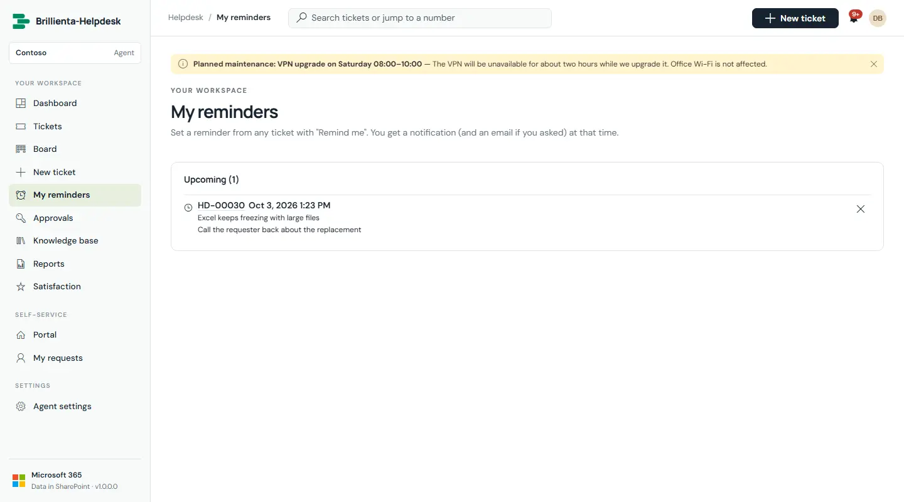Open the Satisfaction star icon
This screenshot has height=502, width=904.
click(x=21, y=286)
